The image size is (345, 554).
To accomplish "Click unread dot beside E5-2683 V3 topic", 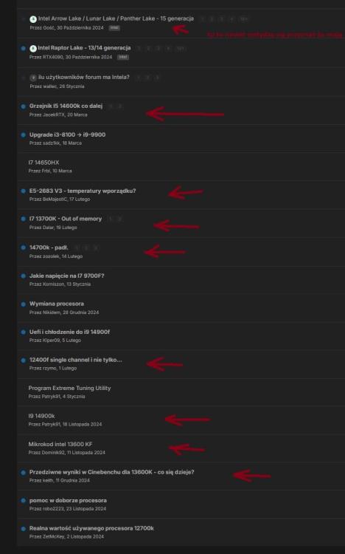I will 24,191.
